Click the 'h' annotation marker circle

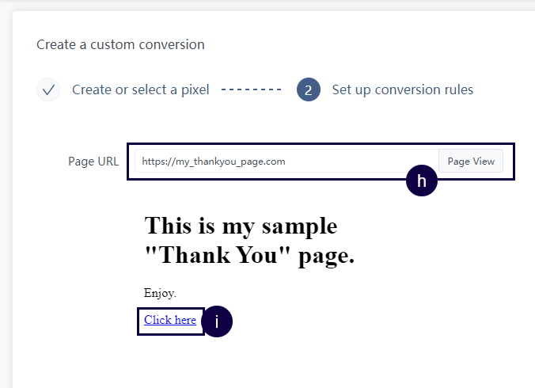422,181
